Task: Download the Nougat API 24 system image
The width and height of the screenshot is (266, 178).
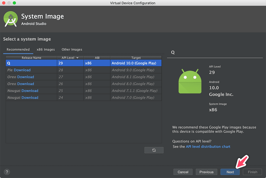Action: pyautogui.click(x=30, y=98)
